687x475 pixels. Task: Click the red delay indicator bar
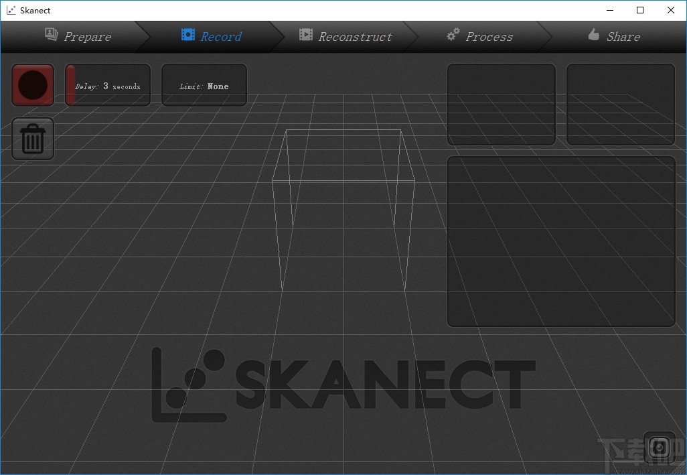pyautogui.click(x=70, y=85)
